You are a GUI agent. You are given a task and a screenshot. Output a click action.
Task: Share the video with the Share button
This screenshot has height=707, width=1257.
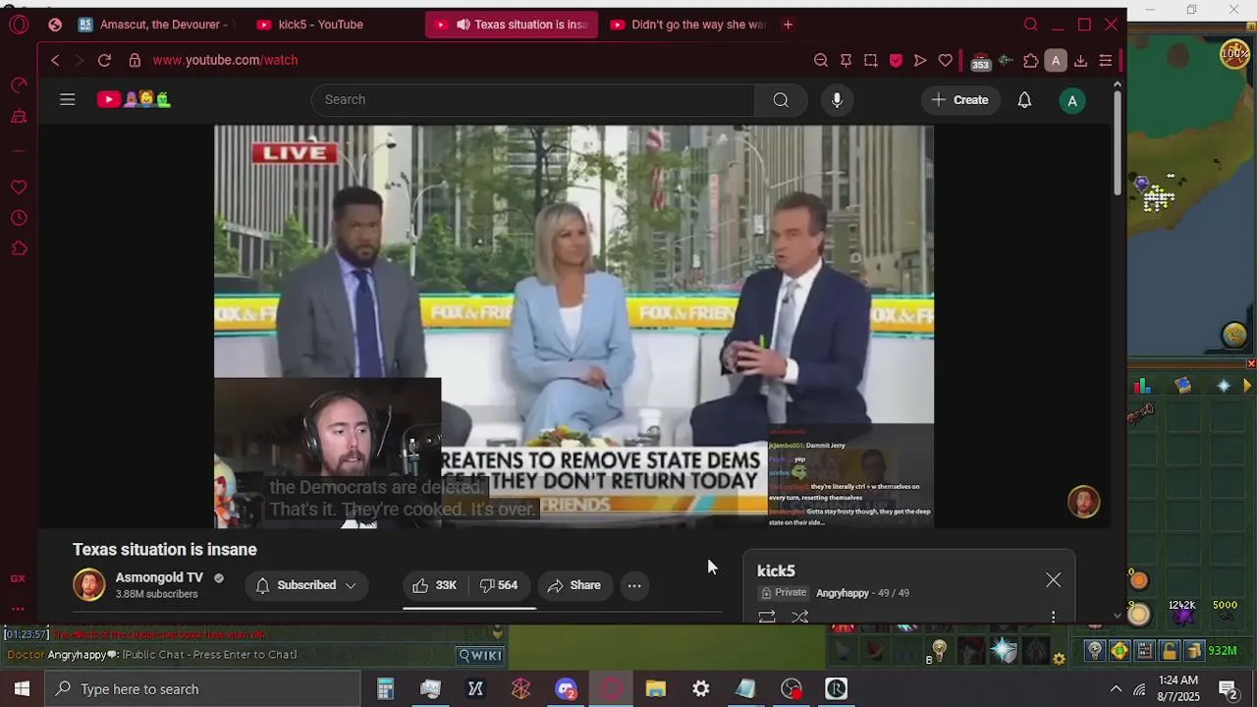tap(574, 585)
